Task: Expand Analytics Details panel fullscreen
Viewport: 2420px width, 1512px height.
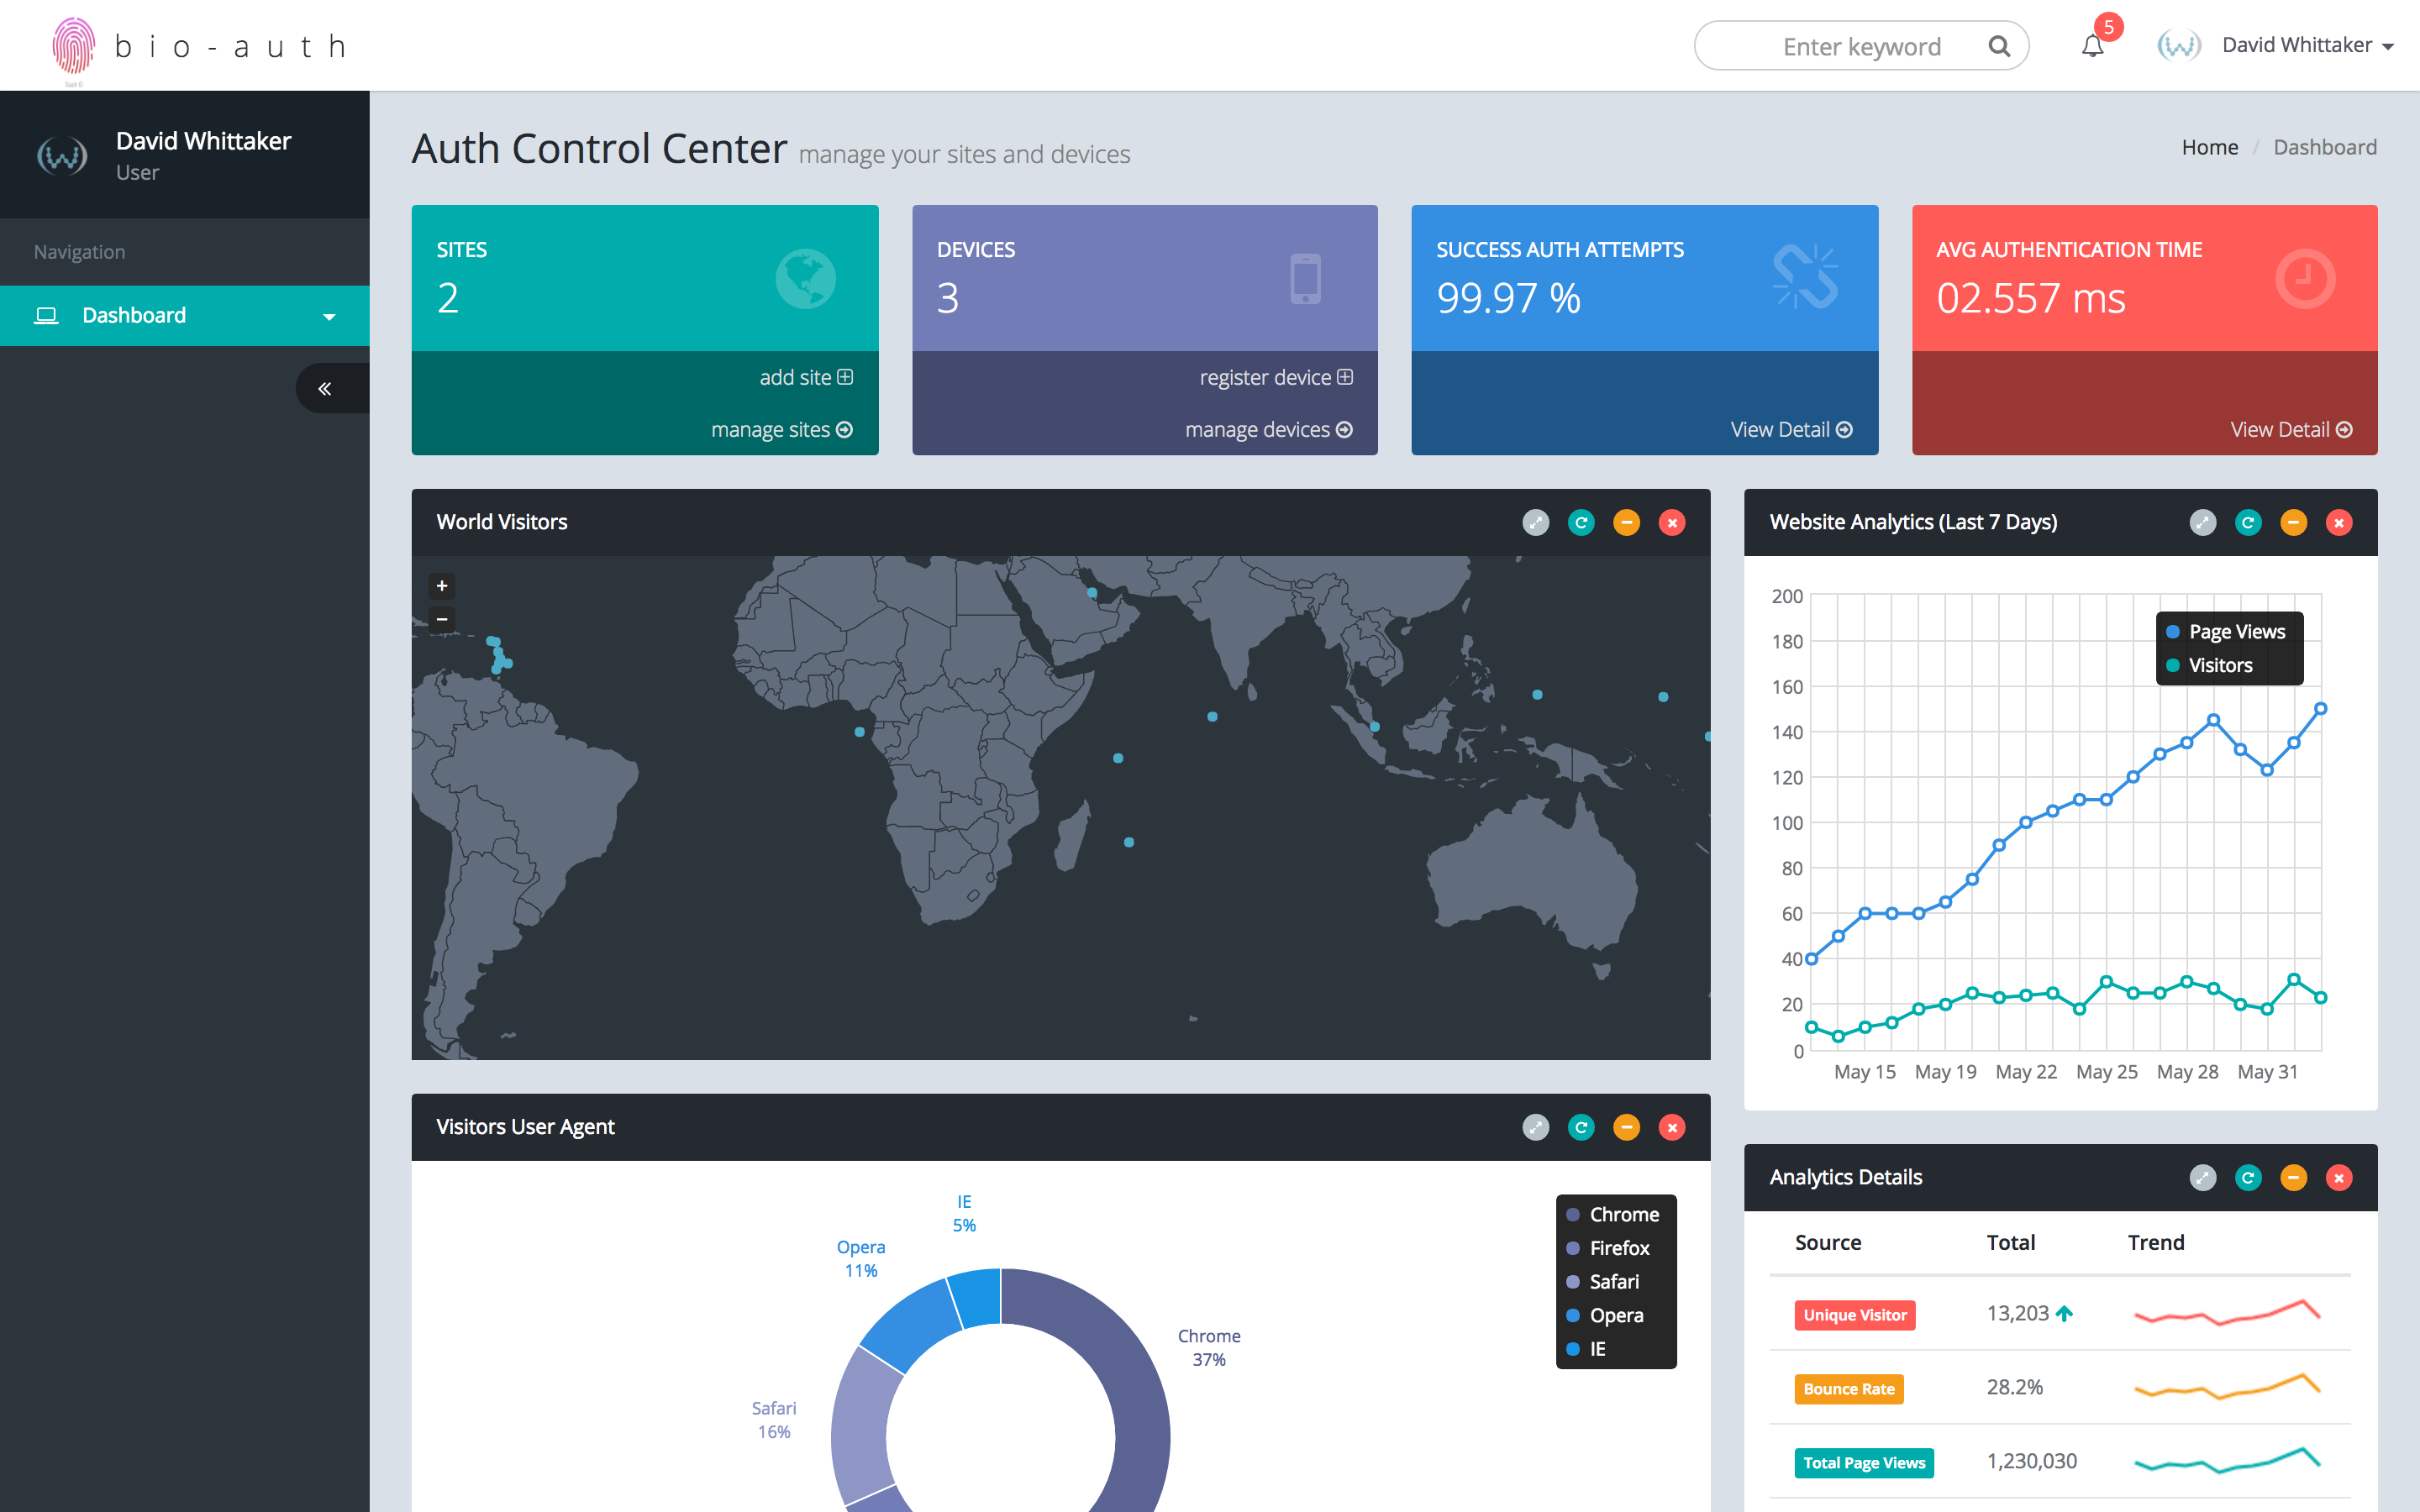Action: click(2203, 1177)
